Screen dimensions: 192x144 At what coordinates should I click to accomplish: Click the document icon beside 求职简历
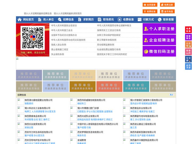[x=79, y=19]
